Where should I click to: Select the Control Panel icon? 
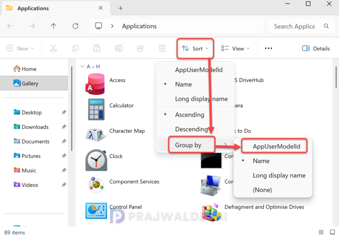coord(96,211)
